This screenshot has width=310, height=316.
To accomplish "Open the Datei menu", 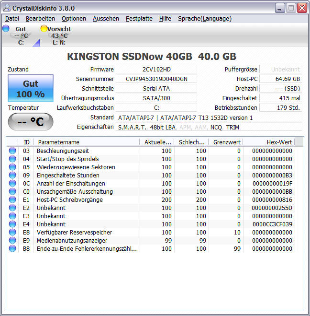I will coord(12,19).
